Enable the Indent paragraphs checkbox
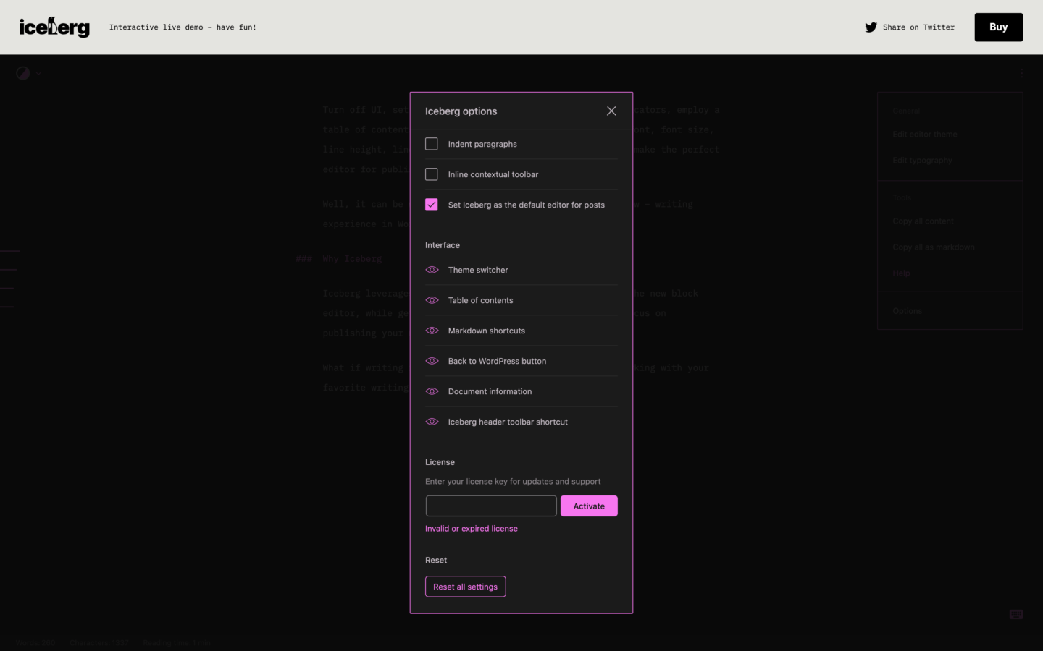Screen dimensions: 1043x651 (432, 144)
